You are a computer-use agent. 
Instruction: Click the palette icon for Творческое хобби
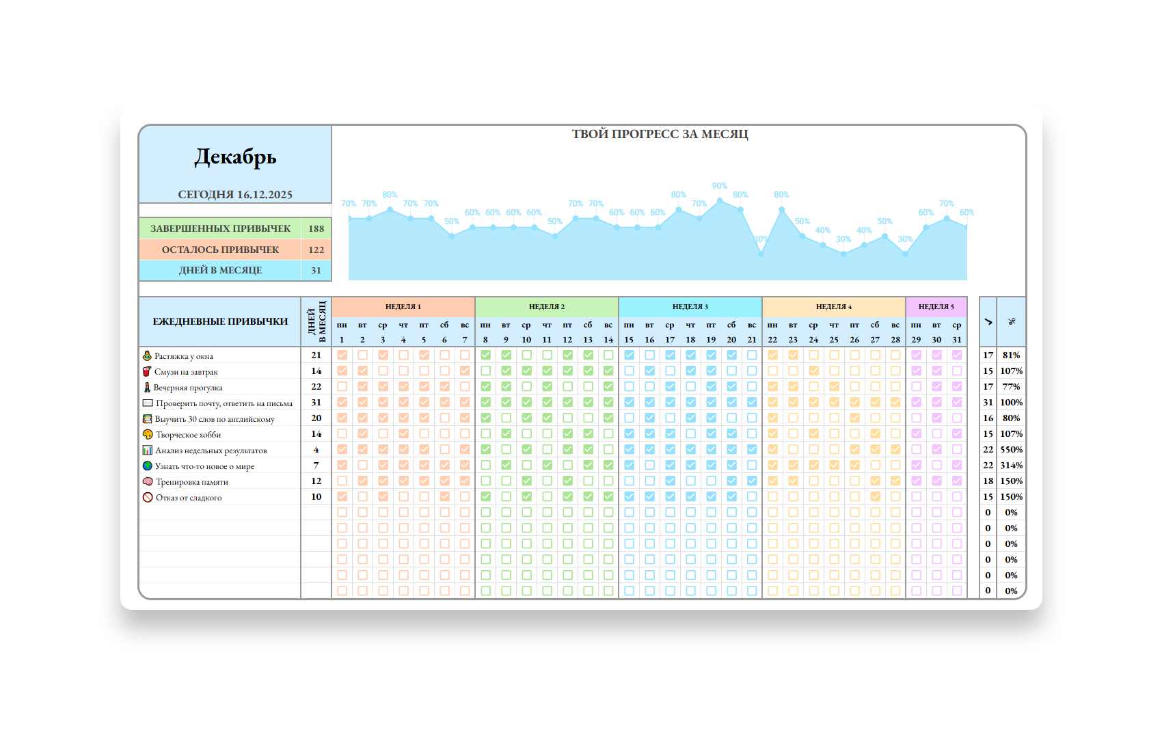pos(148,434)
